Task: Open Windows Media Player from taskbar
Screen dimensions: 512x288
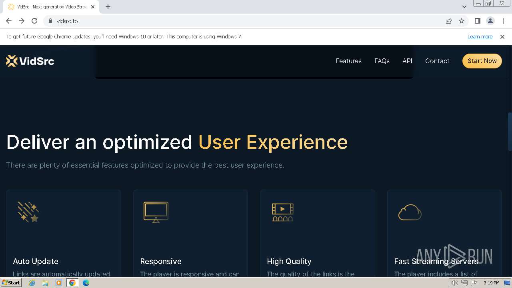Action: click(59, 283)
